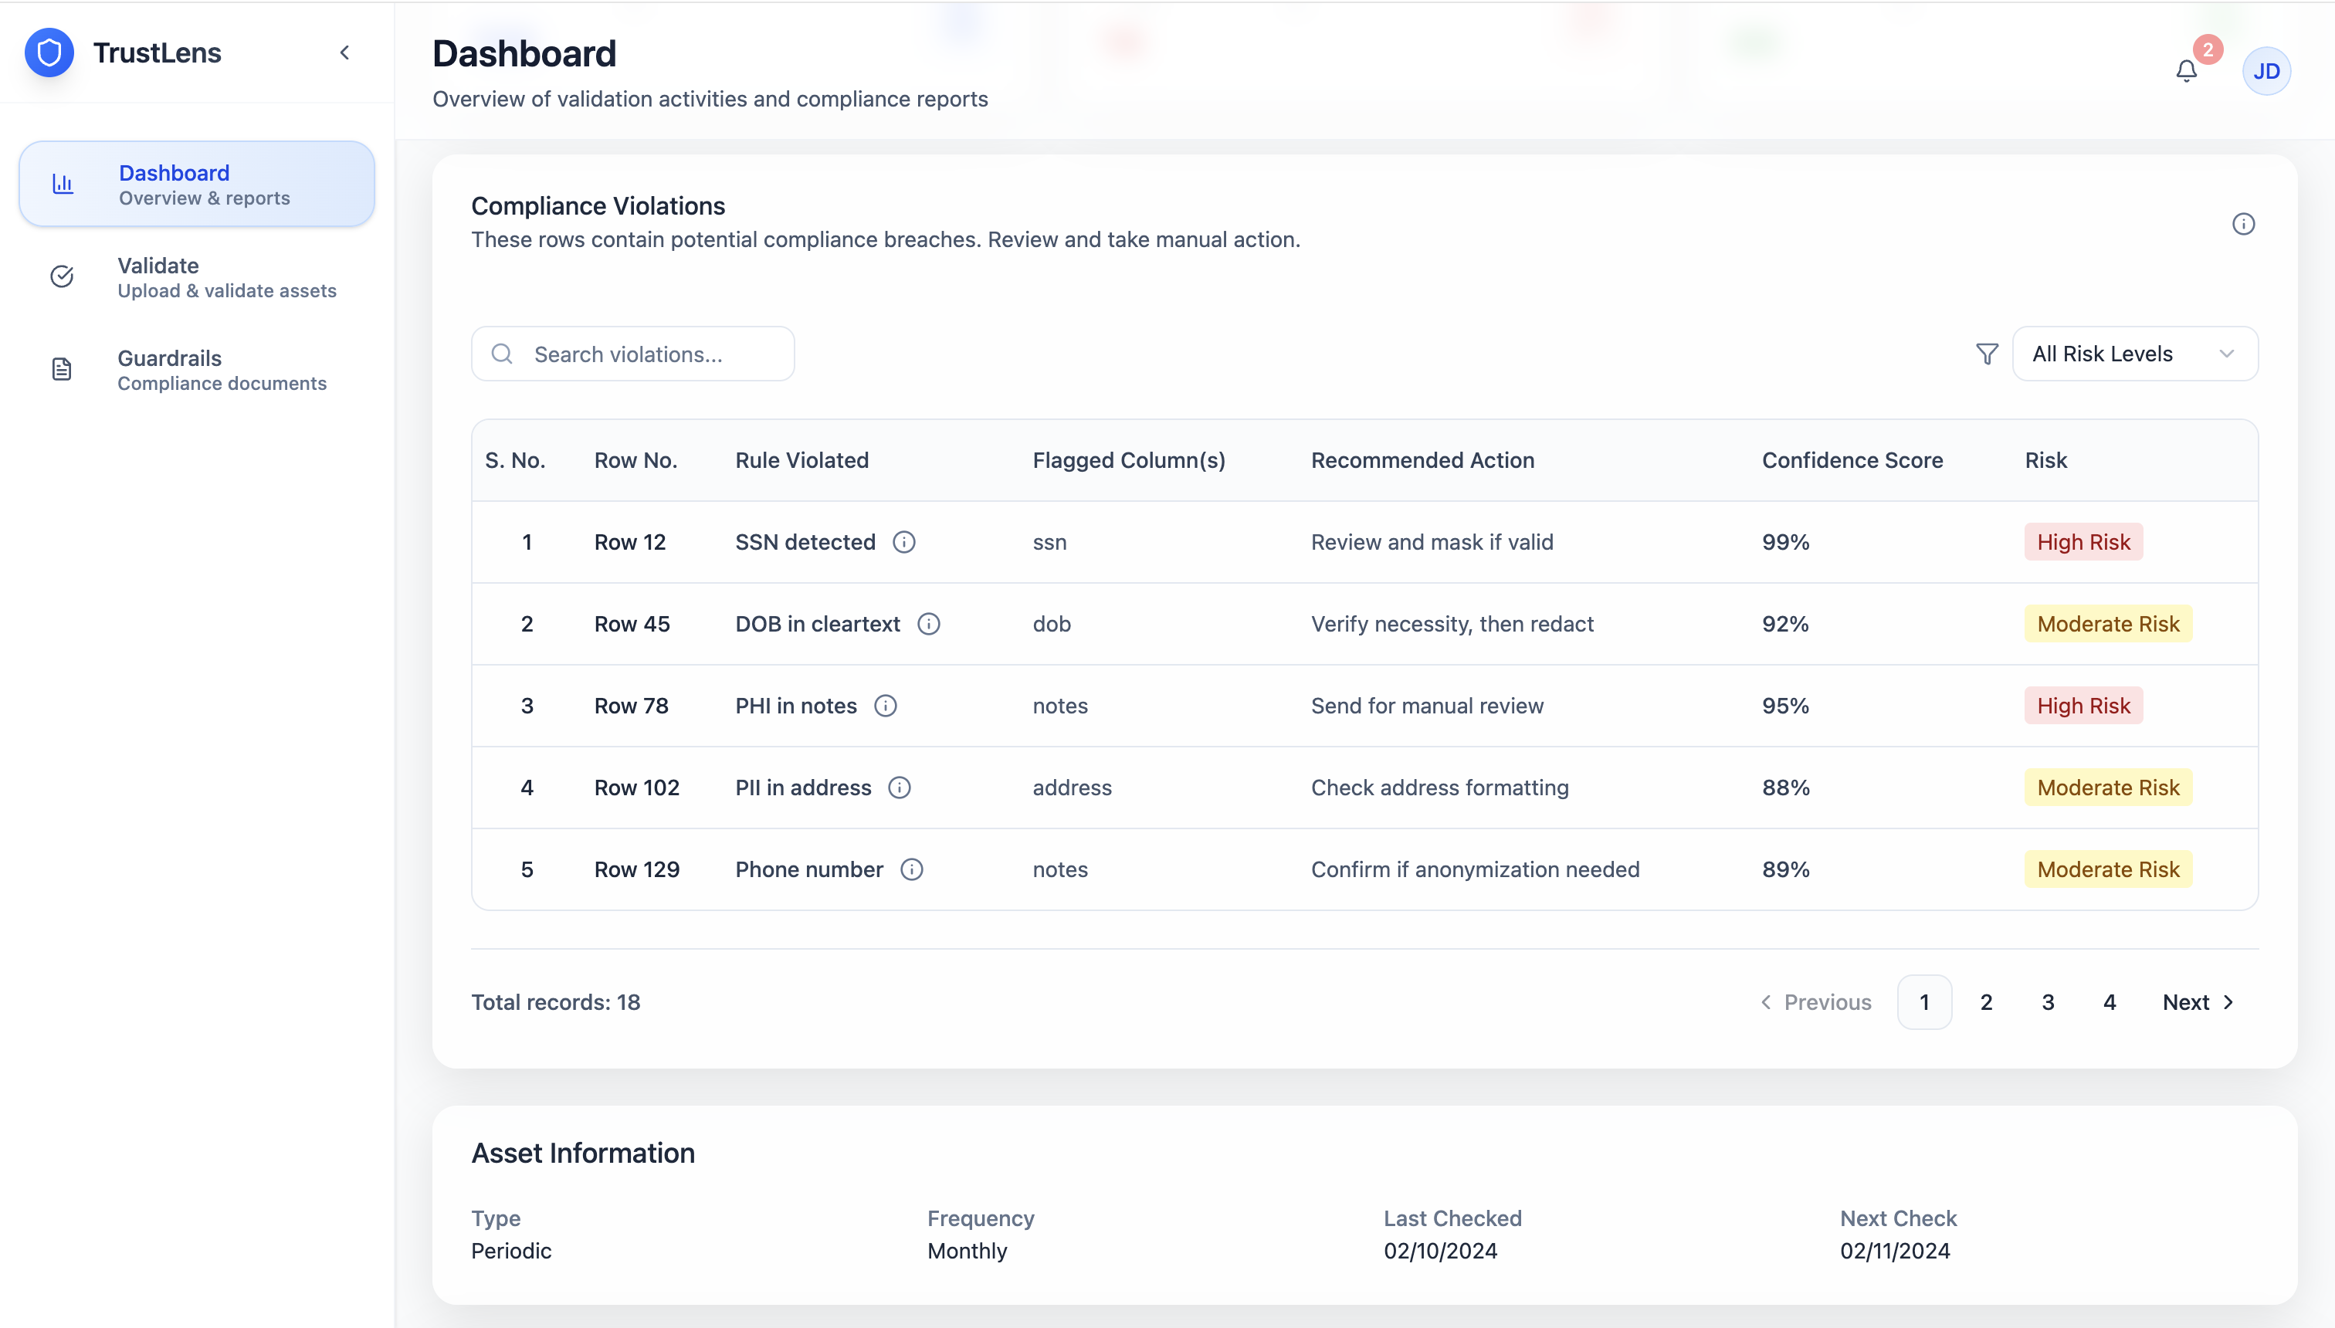The height and width of the screenshot is (1328, 2335).
Task: Click the Next page button
Action: (2198, 1002)
